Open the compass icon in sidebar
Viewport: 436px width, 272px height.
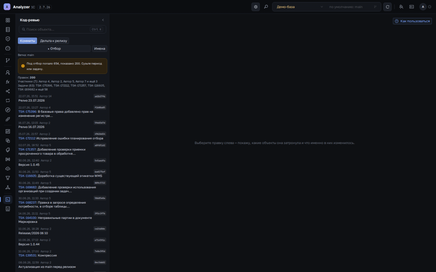[8, 110]
